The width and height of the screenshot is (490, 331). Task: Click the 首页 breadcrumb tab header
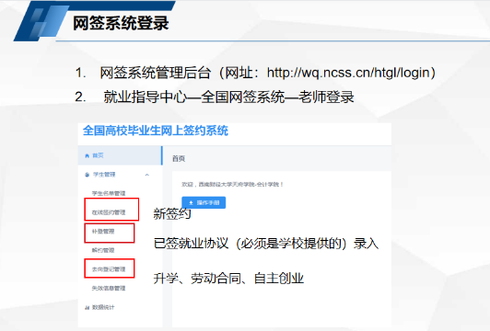(x=179, y=158)
